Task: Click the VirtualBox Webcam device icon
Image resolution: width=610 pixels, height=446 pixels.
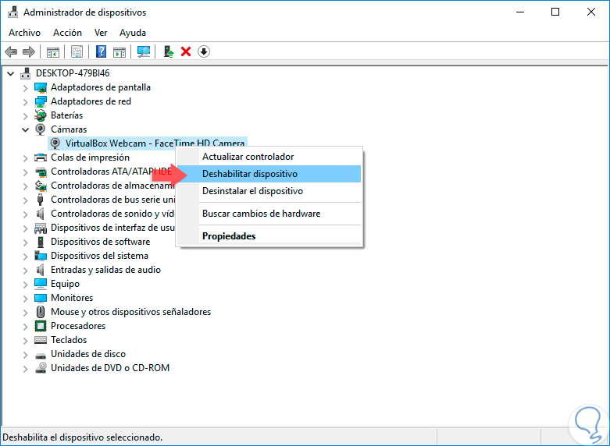Action: point(55,143)
